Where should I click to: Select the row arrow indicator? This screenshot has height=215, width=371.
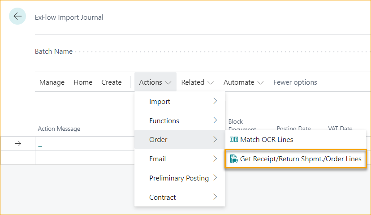18,144
